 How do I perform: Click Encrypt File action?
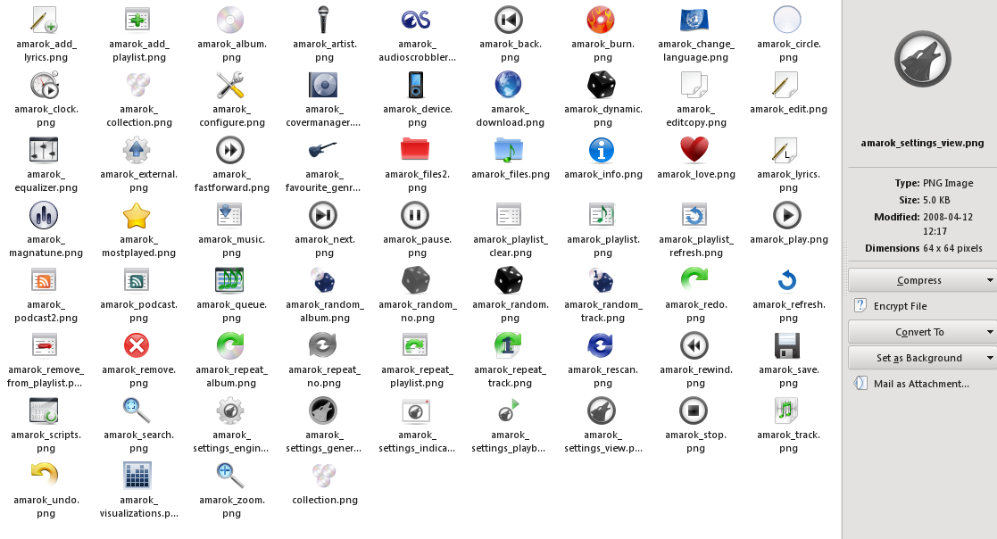[x=891, y=306]
